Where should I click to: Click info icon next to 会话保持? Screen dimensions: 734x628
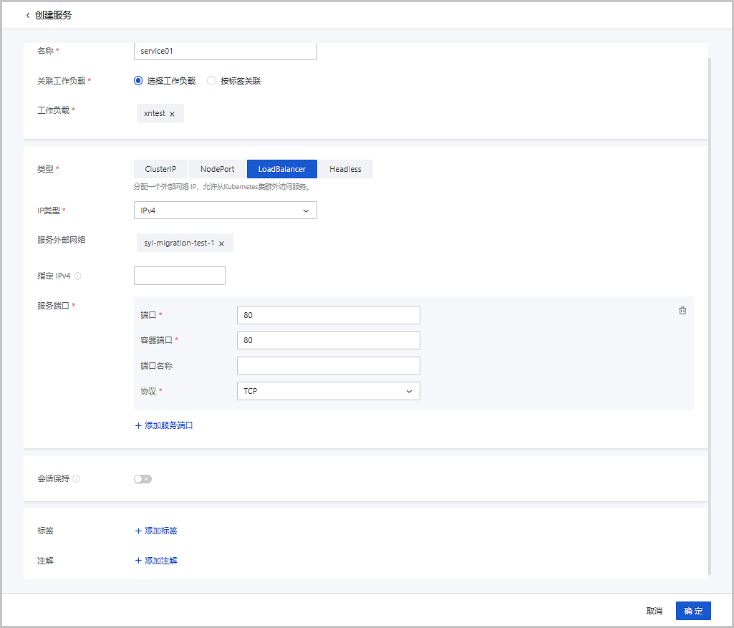point(77,479)
